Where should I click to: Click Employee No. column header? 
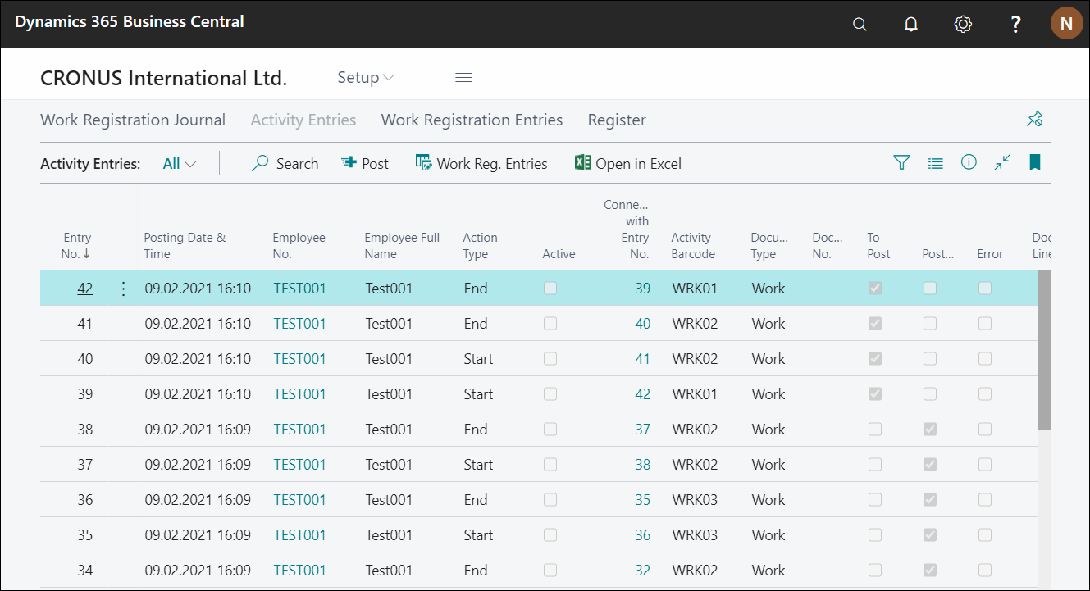(x=299, y=246)
